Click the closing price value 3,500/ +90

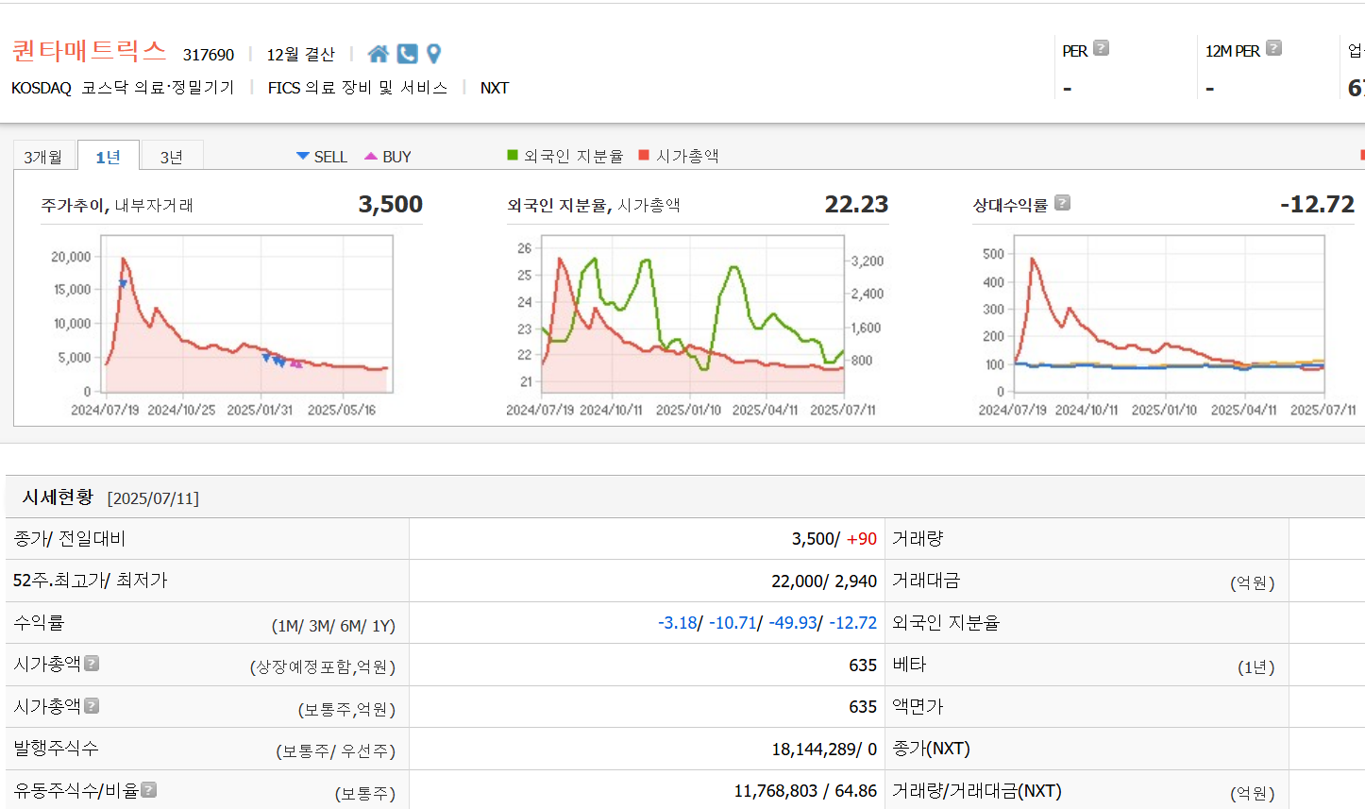834,539
